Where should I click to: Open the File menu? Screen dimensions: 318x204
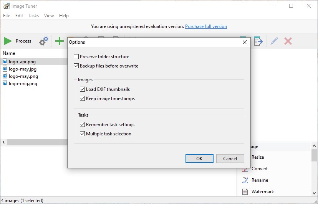click(7, 16)
